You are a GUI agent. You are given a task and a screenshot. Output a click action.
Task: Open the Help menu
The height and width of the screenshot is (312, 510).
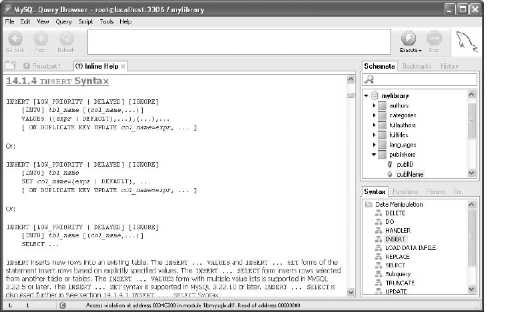125,22
